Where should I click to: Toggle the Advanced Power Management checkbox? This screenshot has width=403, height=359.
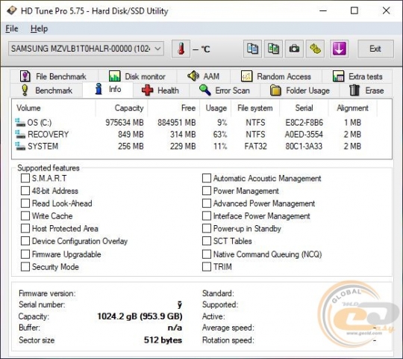point(207,203)
